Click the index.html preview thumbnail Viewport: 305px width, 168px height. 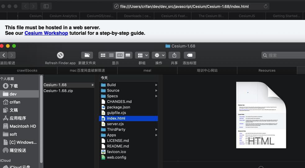261,115
